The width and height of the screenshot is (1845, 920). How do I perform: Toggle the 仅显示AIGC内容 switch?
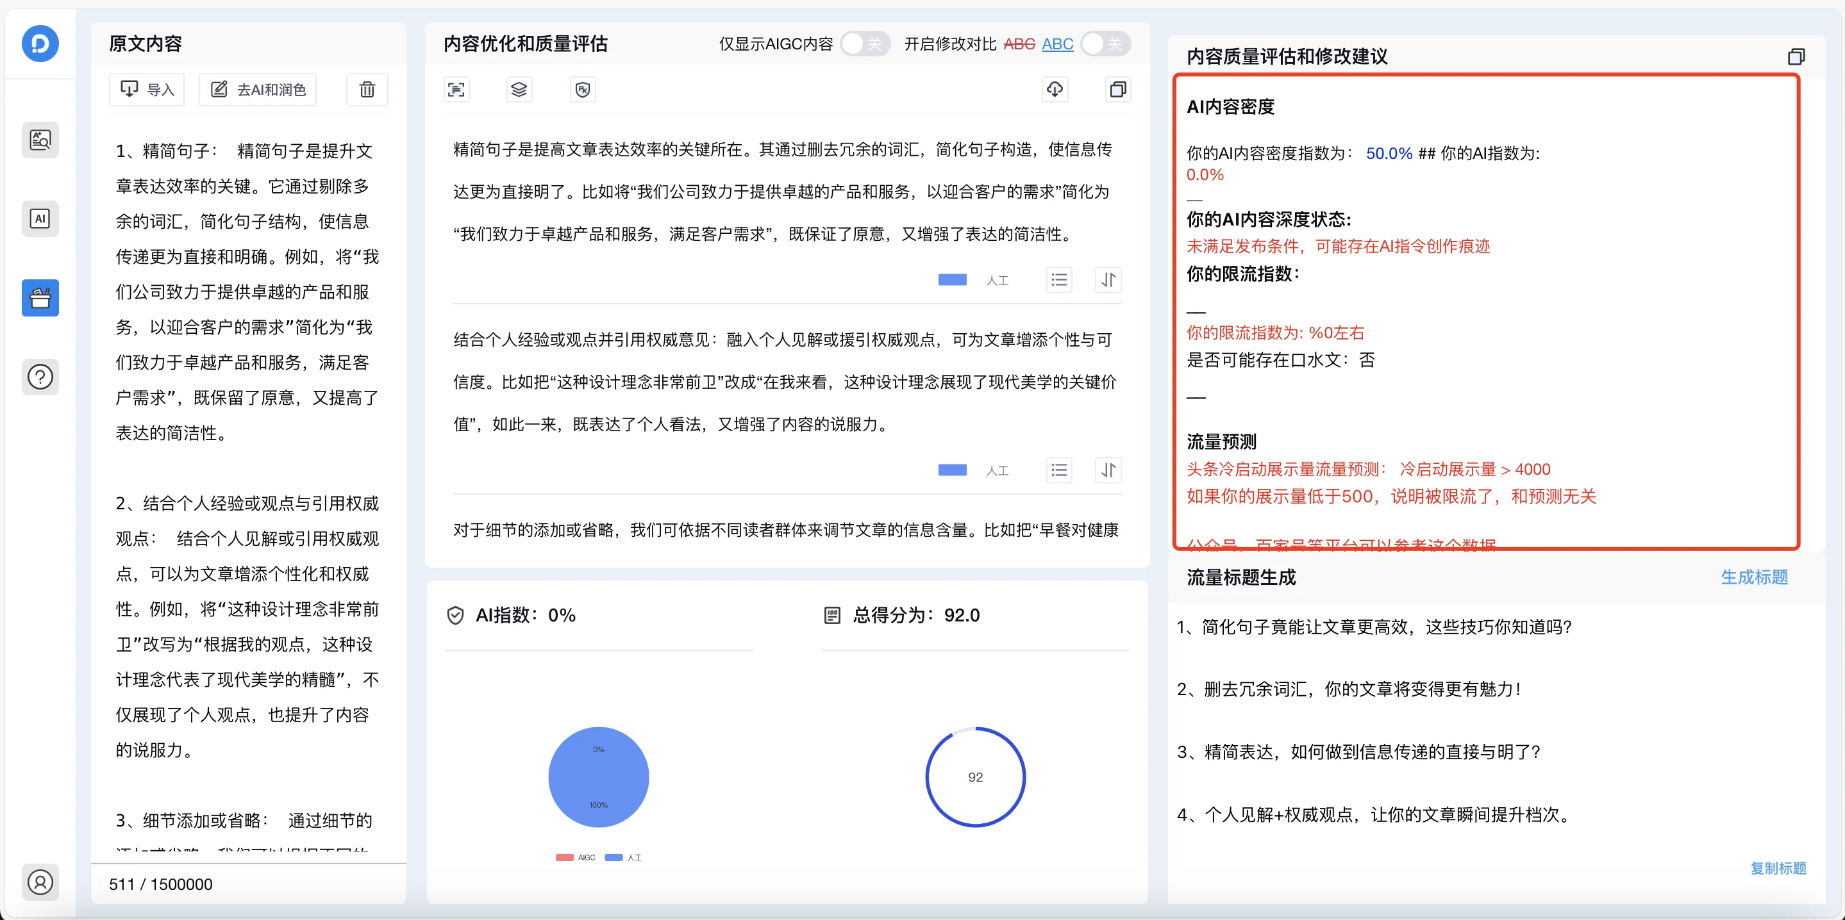865,44
